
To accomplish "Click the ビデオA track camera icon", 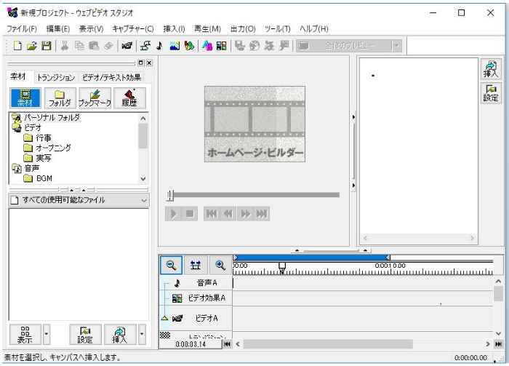I will (177, 318).
